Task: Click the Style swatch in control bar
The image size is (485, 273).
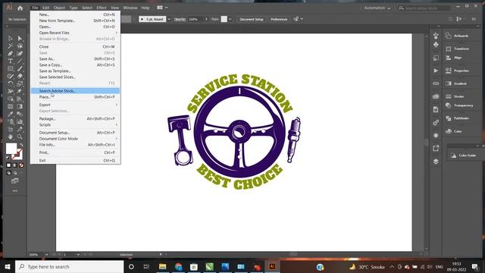Action: pos(224,19)
